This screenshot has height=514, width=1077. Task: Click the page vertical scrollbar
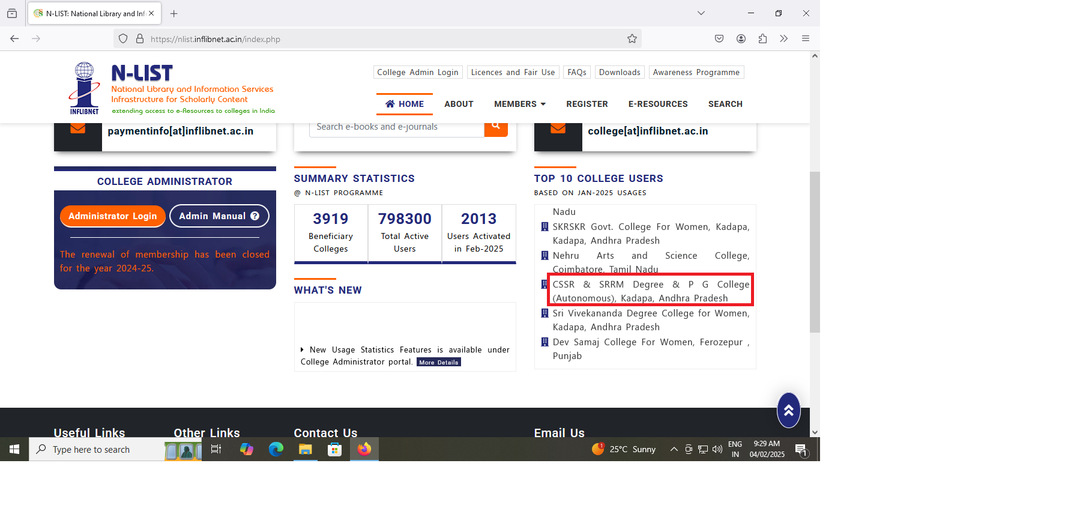coord(815,252)
